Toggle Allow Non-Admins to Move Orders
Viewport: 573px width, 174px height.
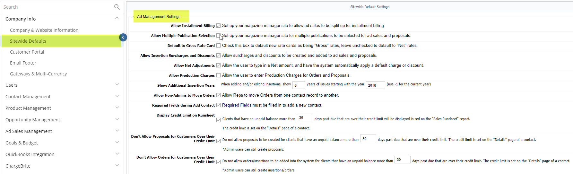tap(218, 95)
